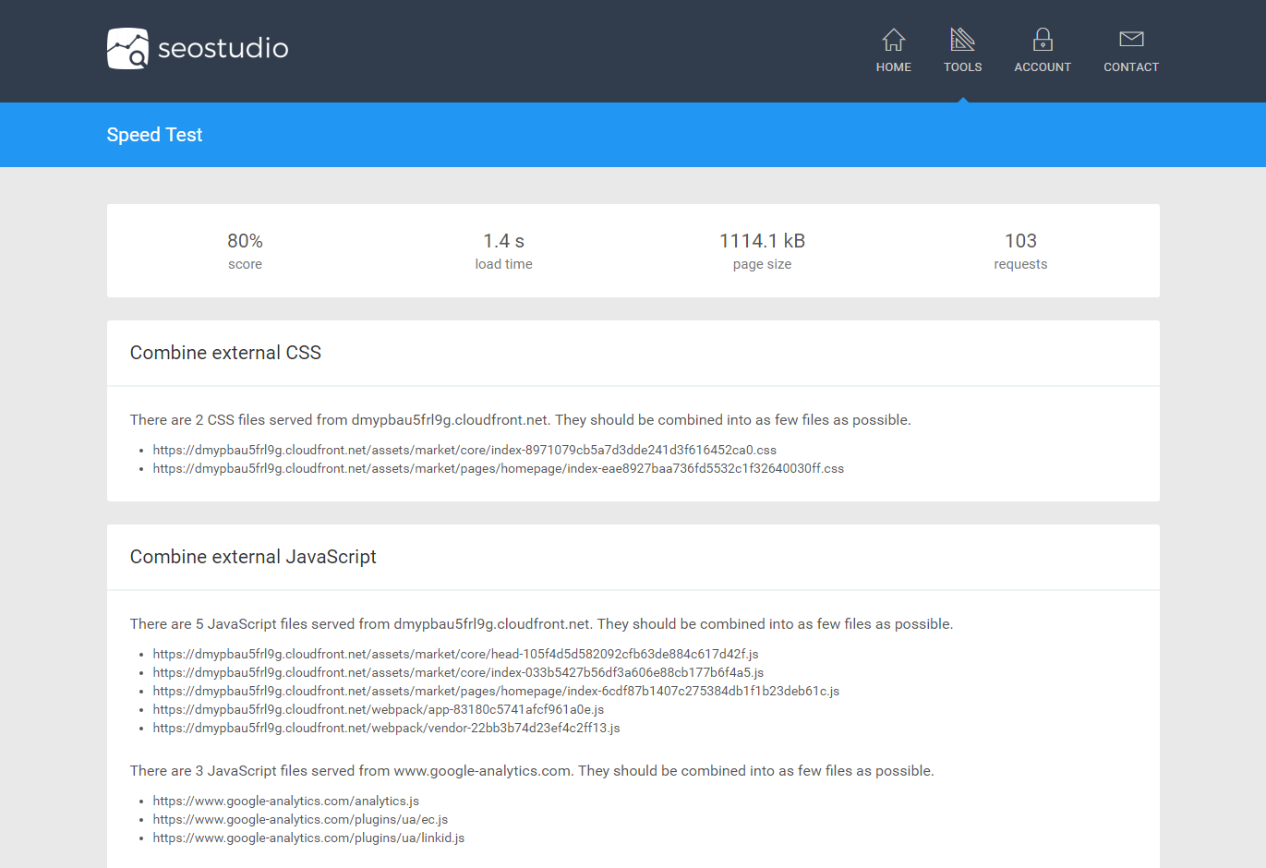Click the 'score' label under 80%
Screen dimensions: 1266x868
245,264
